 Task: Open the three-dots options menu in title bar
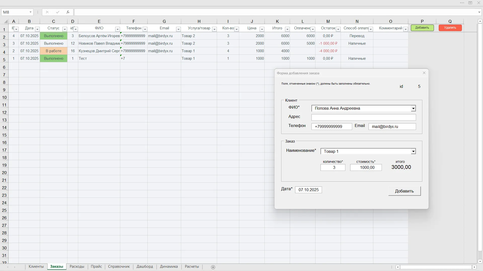[462, 3]
